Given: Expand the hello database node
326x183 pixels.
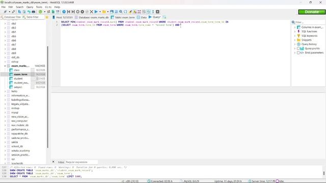Looking at the screenshot, I should (x=5, y=91).
